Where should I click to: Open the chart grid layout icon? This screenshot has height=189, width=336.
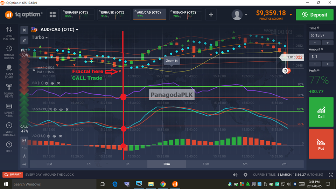tap(52, 15)
